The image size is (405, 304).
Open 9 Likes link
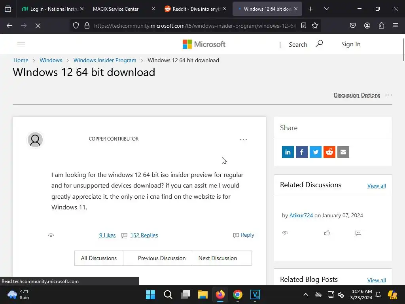(x=108, y=235)
